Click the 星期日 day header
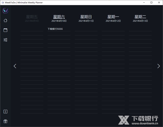 pyautogui.click(x=86, y=17)
